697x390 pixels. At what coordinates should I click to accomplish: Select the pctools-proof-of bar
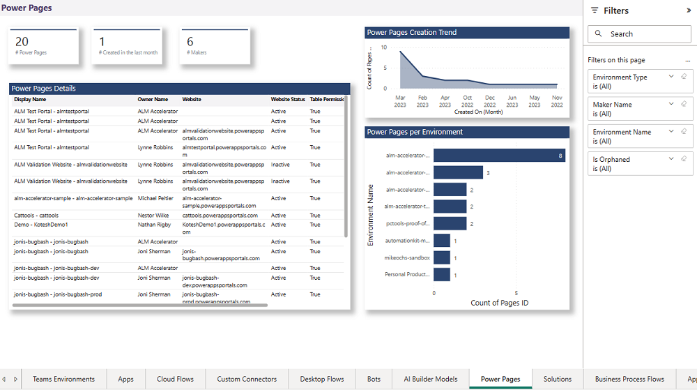(450, 224)
